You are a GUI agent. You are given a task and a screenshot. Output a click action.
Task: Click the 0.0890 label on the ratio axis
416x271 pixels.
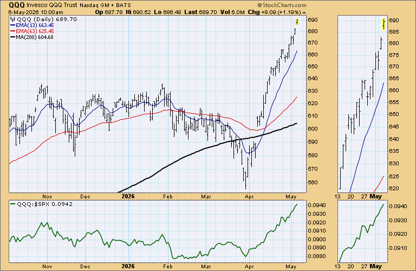pos(316,248)
